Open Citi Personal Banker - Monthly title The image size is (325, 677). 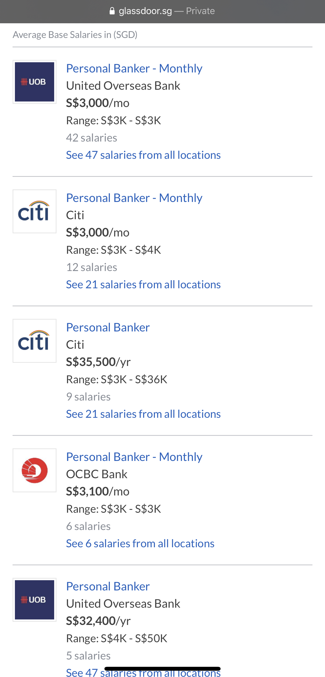pos(134,198)
